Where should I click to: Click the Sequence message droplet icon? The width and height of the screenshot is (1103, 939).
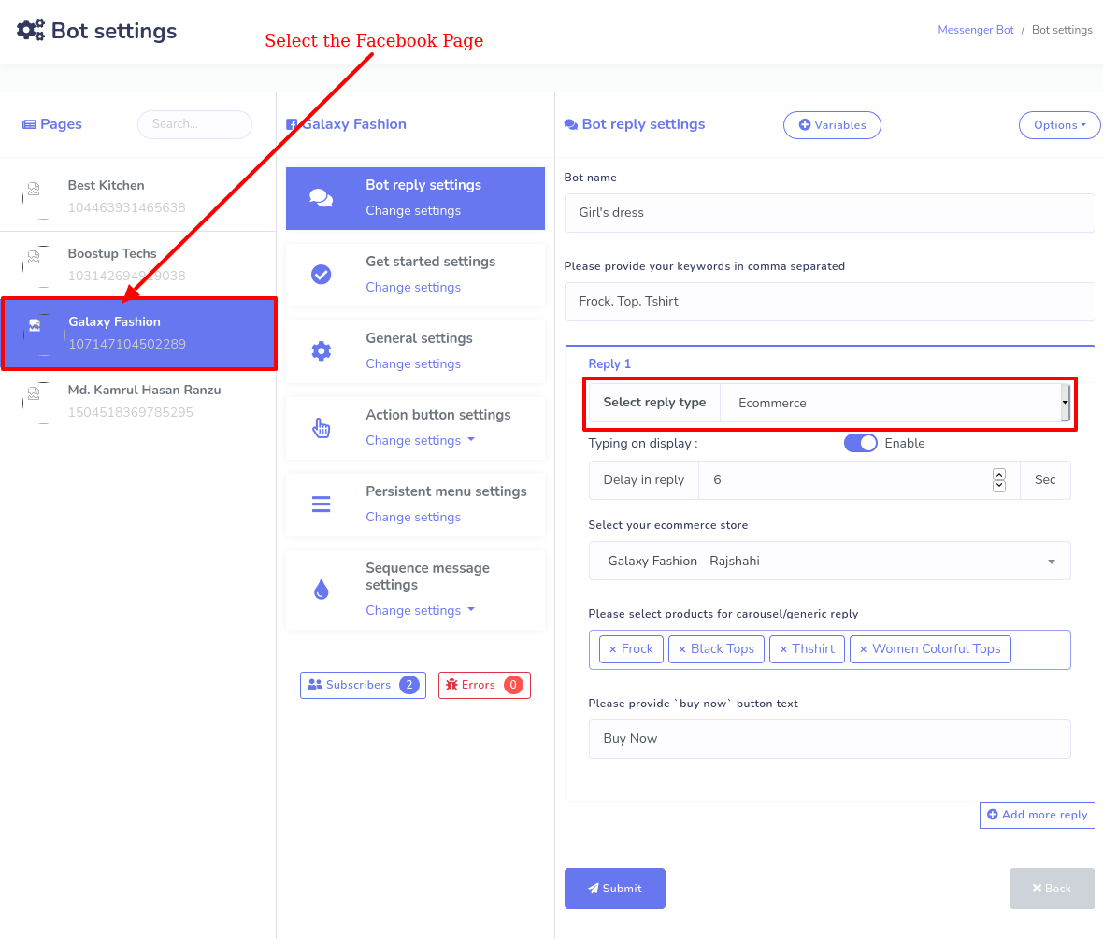(x=322, y=590)
